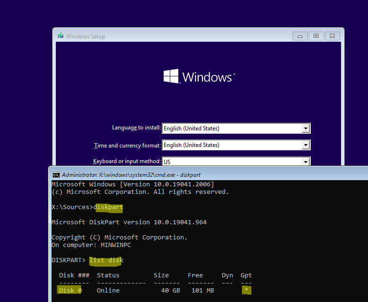Click the 'diskpart' command text
368x302 pixels.
(108, 207)
